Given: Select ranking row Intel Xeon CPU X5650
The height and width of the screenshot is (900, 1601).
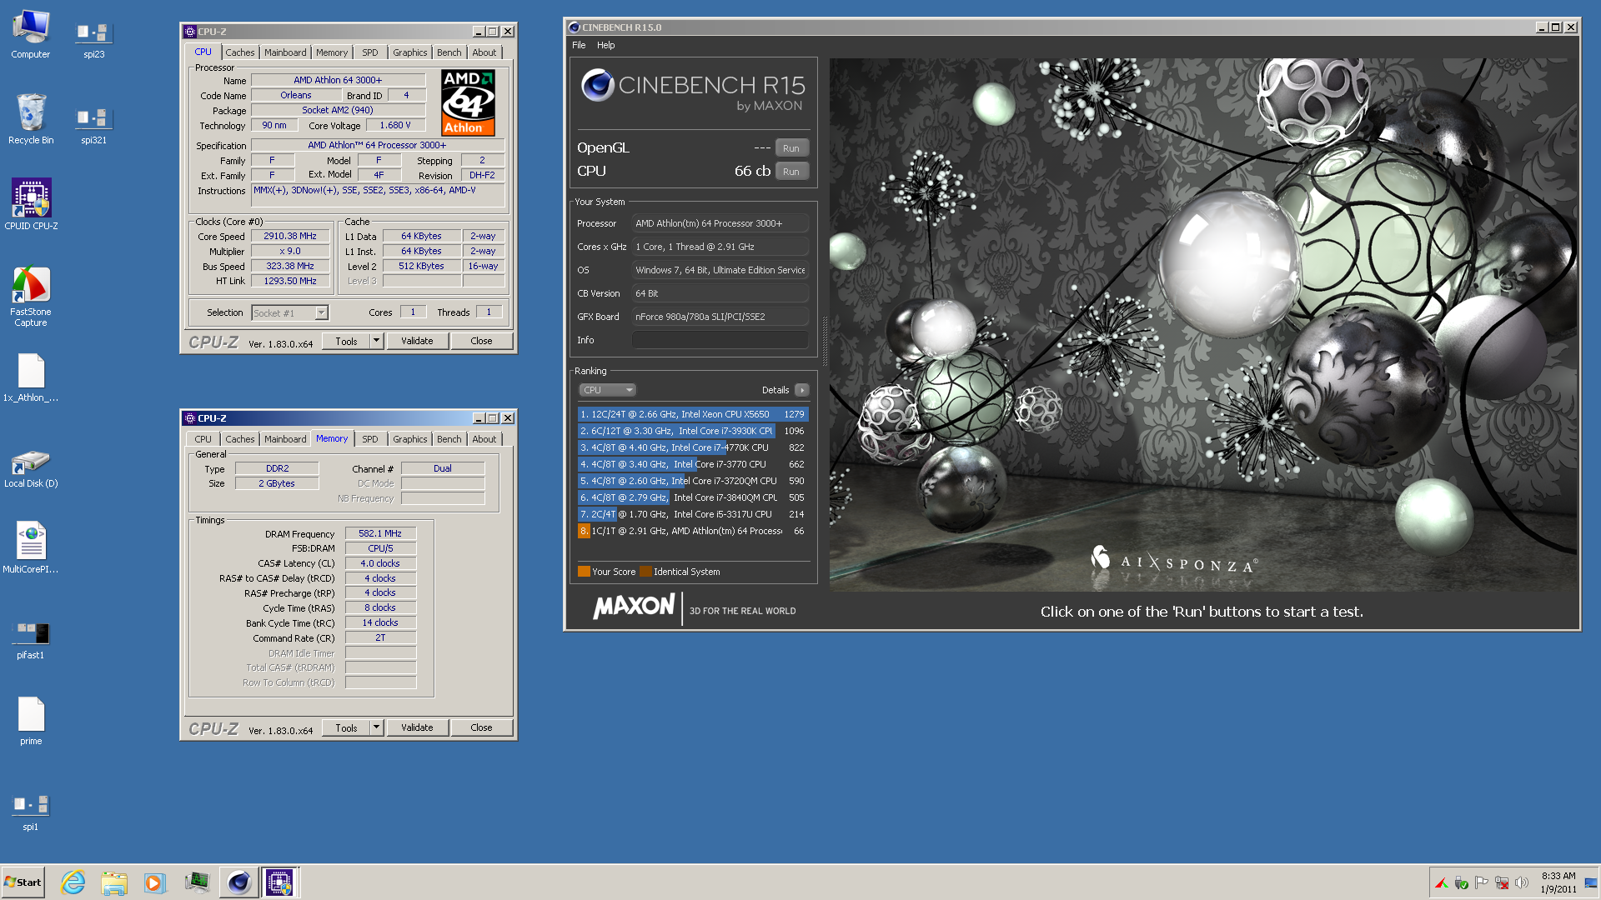Looking at the screenshot, I should point(692,414).
